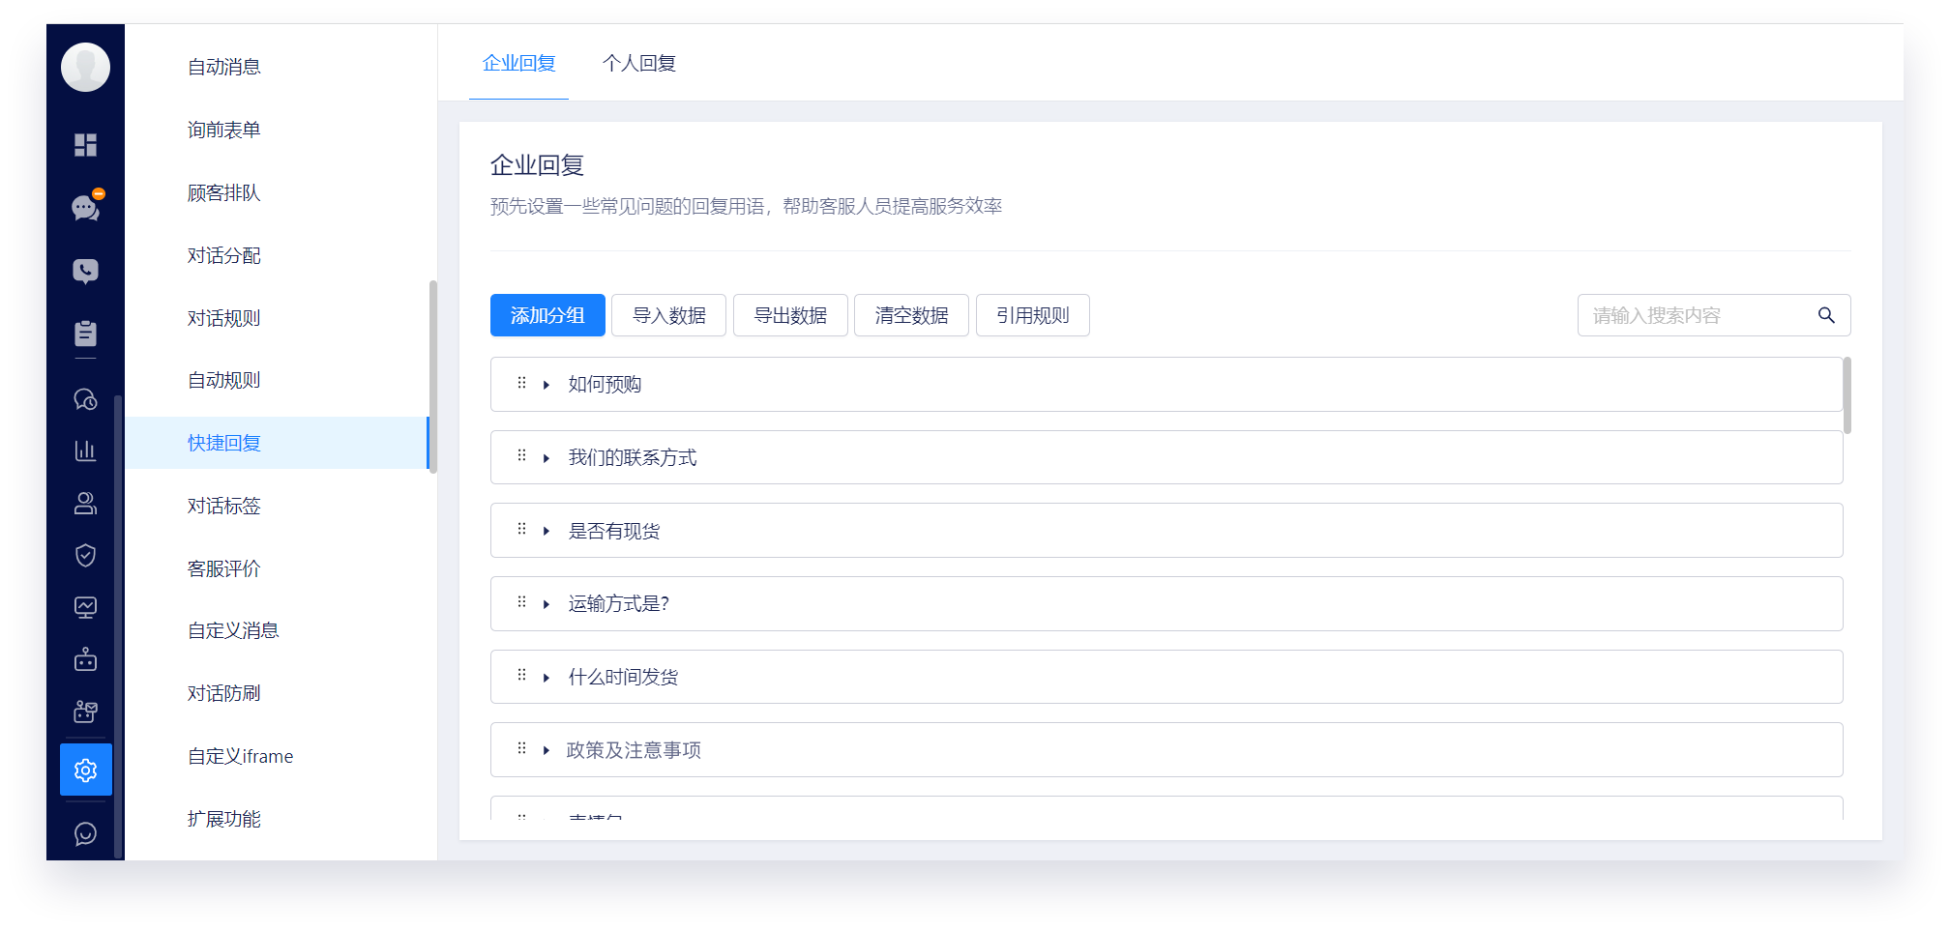Click drag handle of 是否有现货 row
The image size is (1950, 930).
tap(521, 530)
